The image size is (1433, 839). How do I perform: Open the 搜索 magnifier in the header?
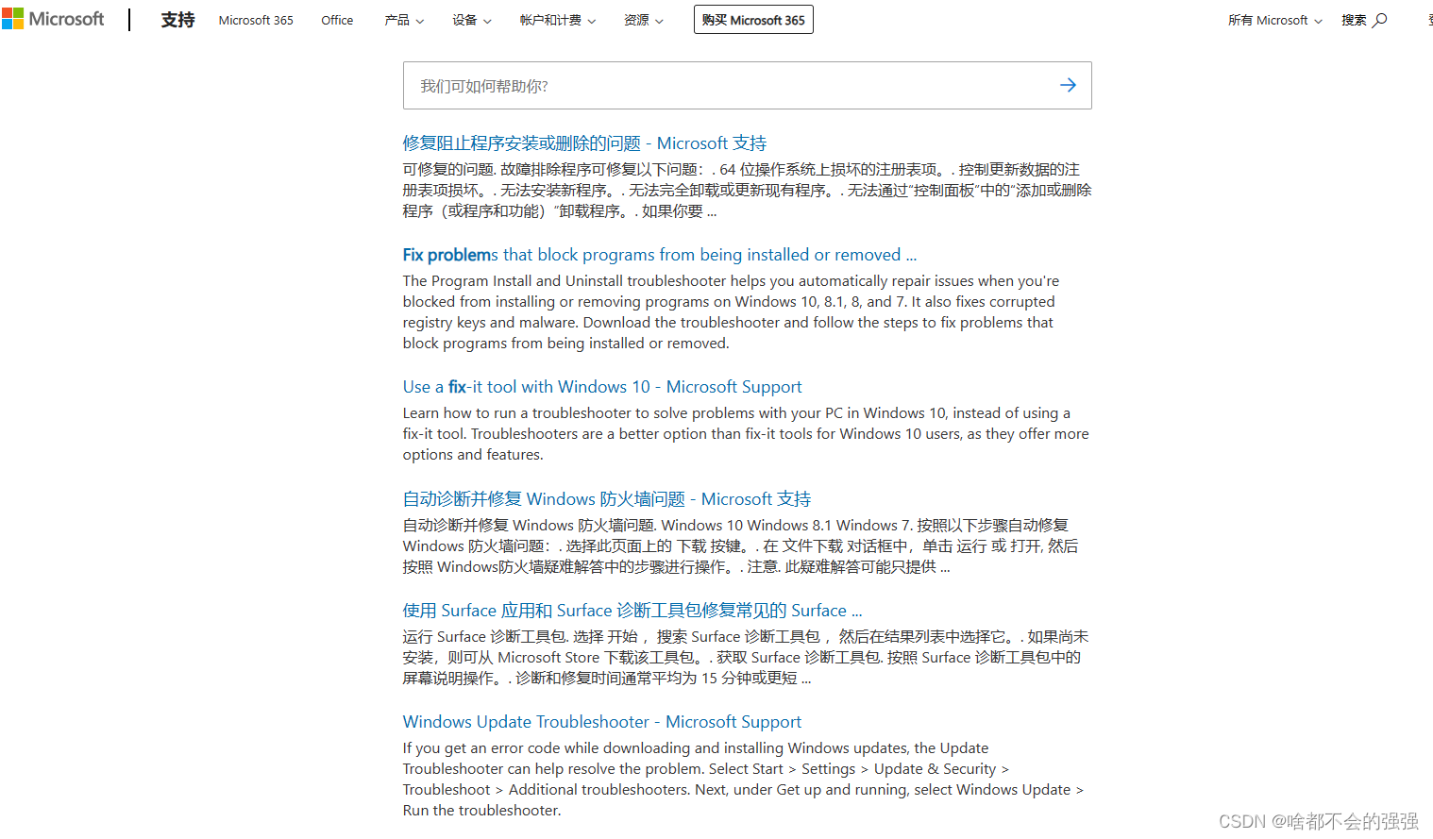(1364, 20)
